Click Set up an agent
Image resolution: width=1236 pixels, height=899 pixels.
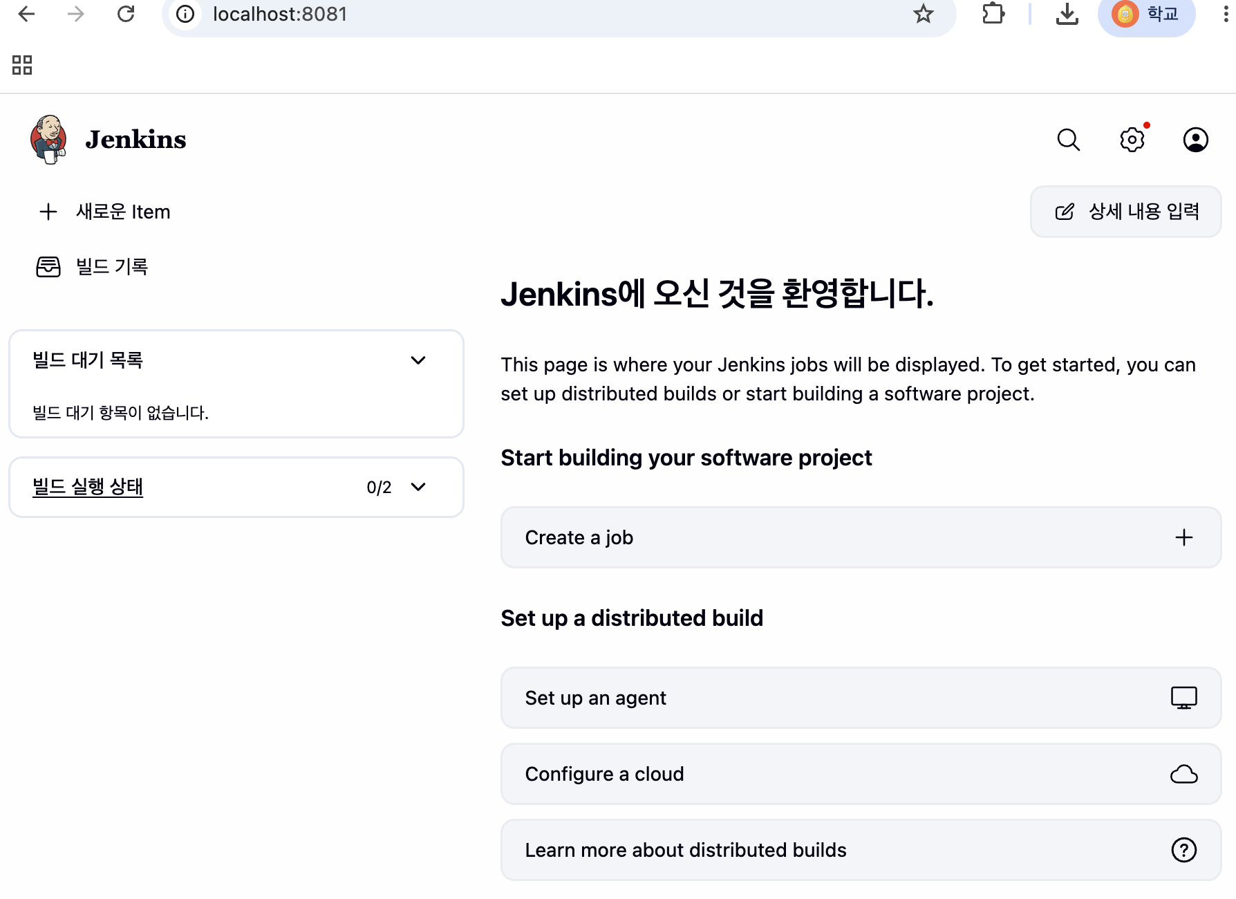click(x=861, y=698)
